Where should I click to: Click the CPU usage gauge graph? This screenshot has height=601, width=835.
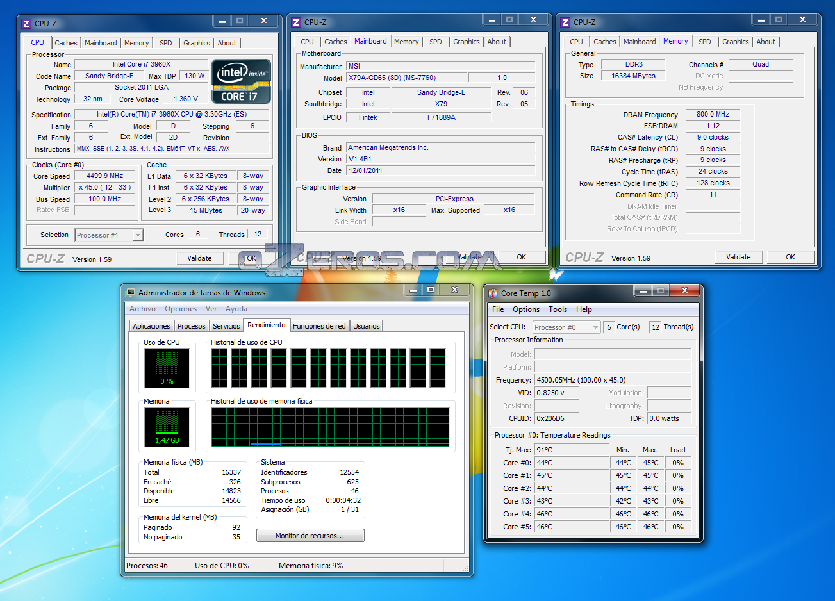[x=167, y=368]
